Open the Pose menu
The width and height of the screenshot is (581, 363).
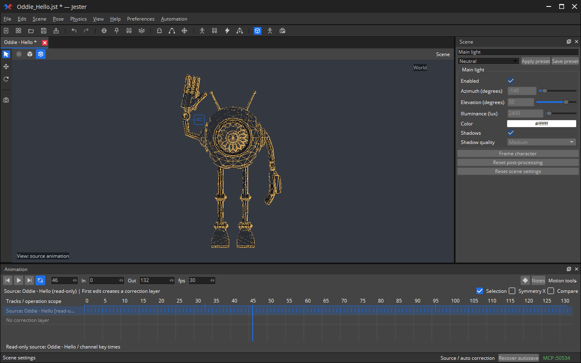click(58, 19)
